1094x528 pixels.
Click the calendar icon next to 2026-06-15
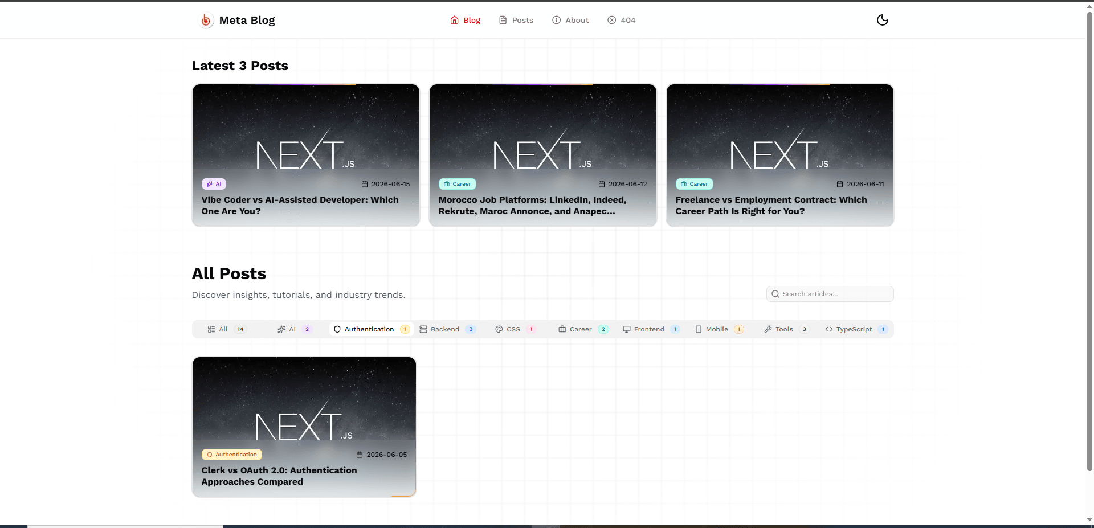click(x=365, y=184)
